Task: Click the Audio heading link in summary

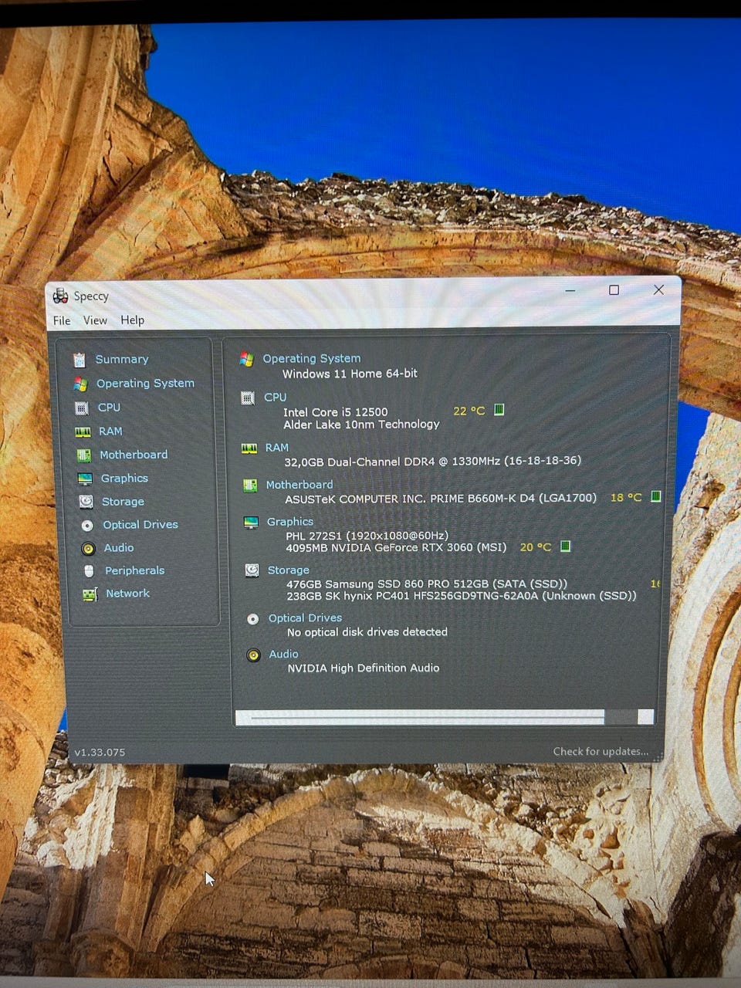Action: point(283,654)
